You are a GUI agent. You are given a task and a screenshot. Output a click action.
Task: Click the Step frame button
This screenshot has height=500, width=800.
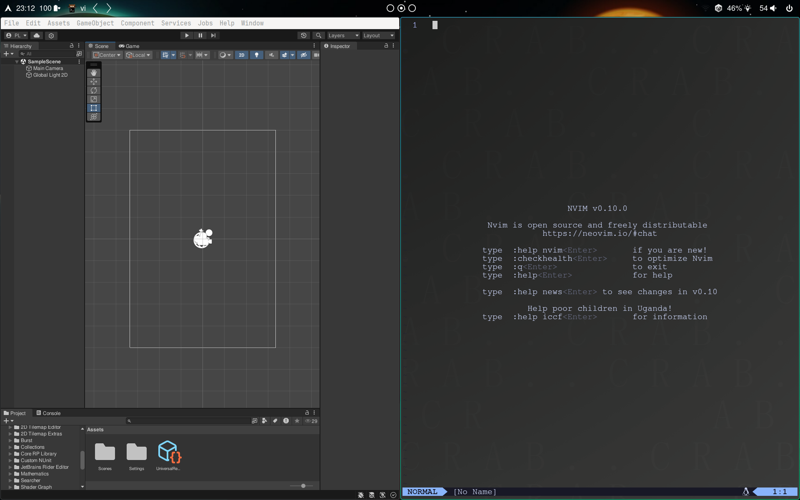tap(213, 35)
